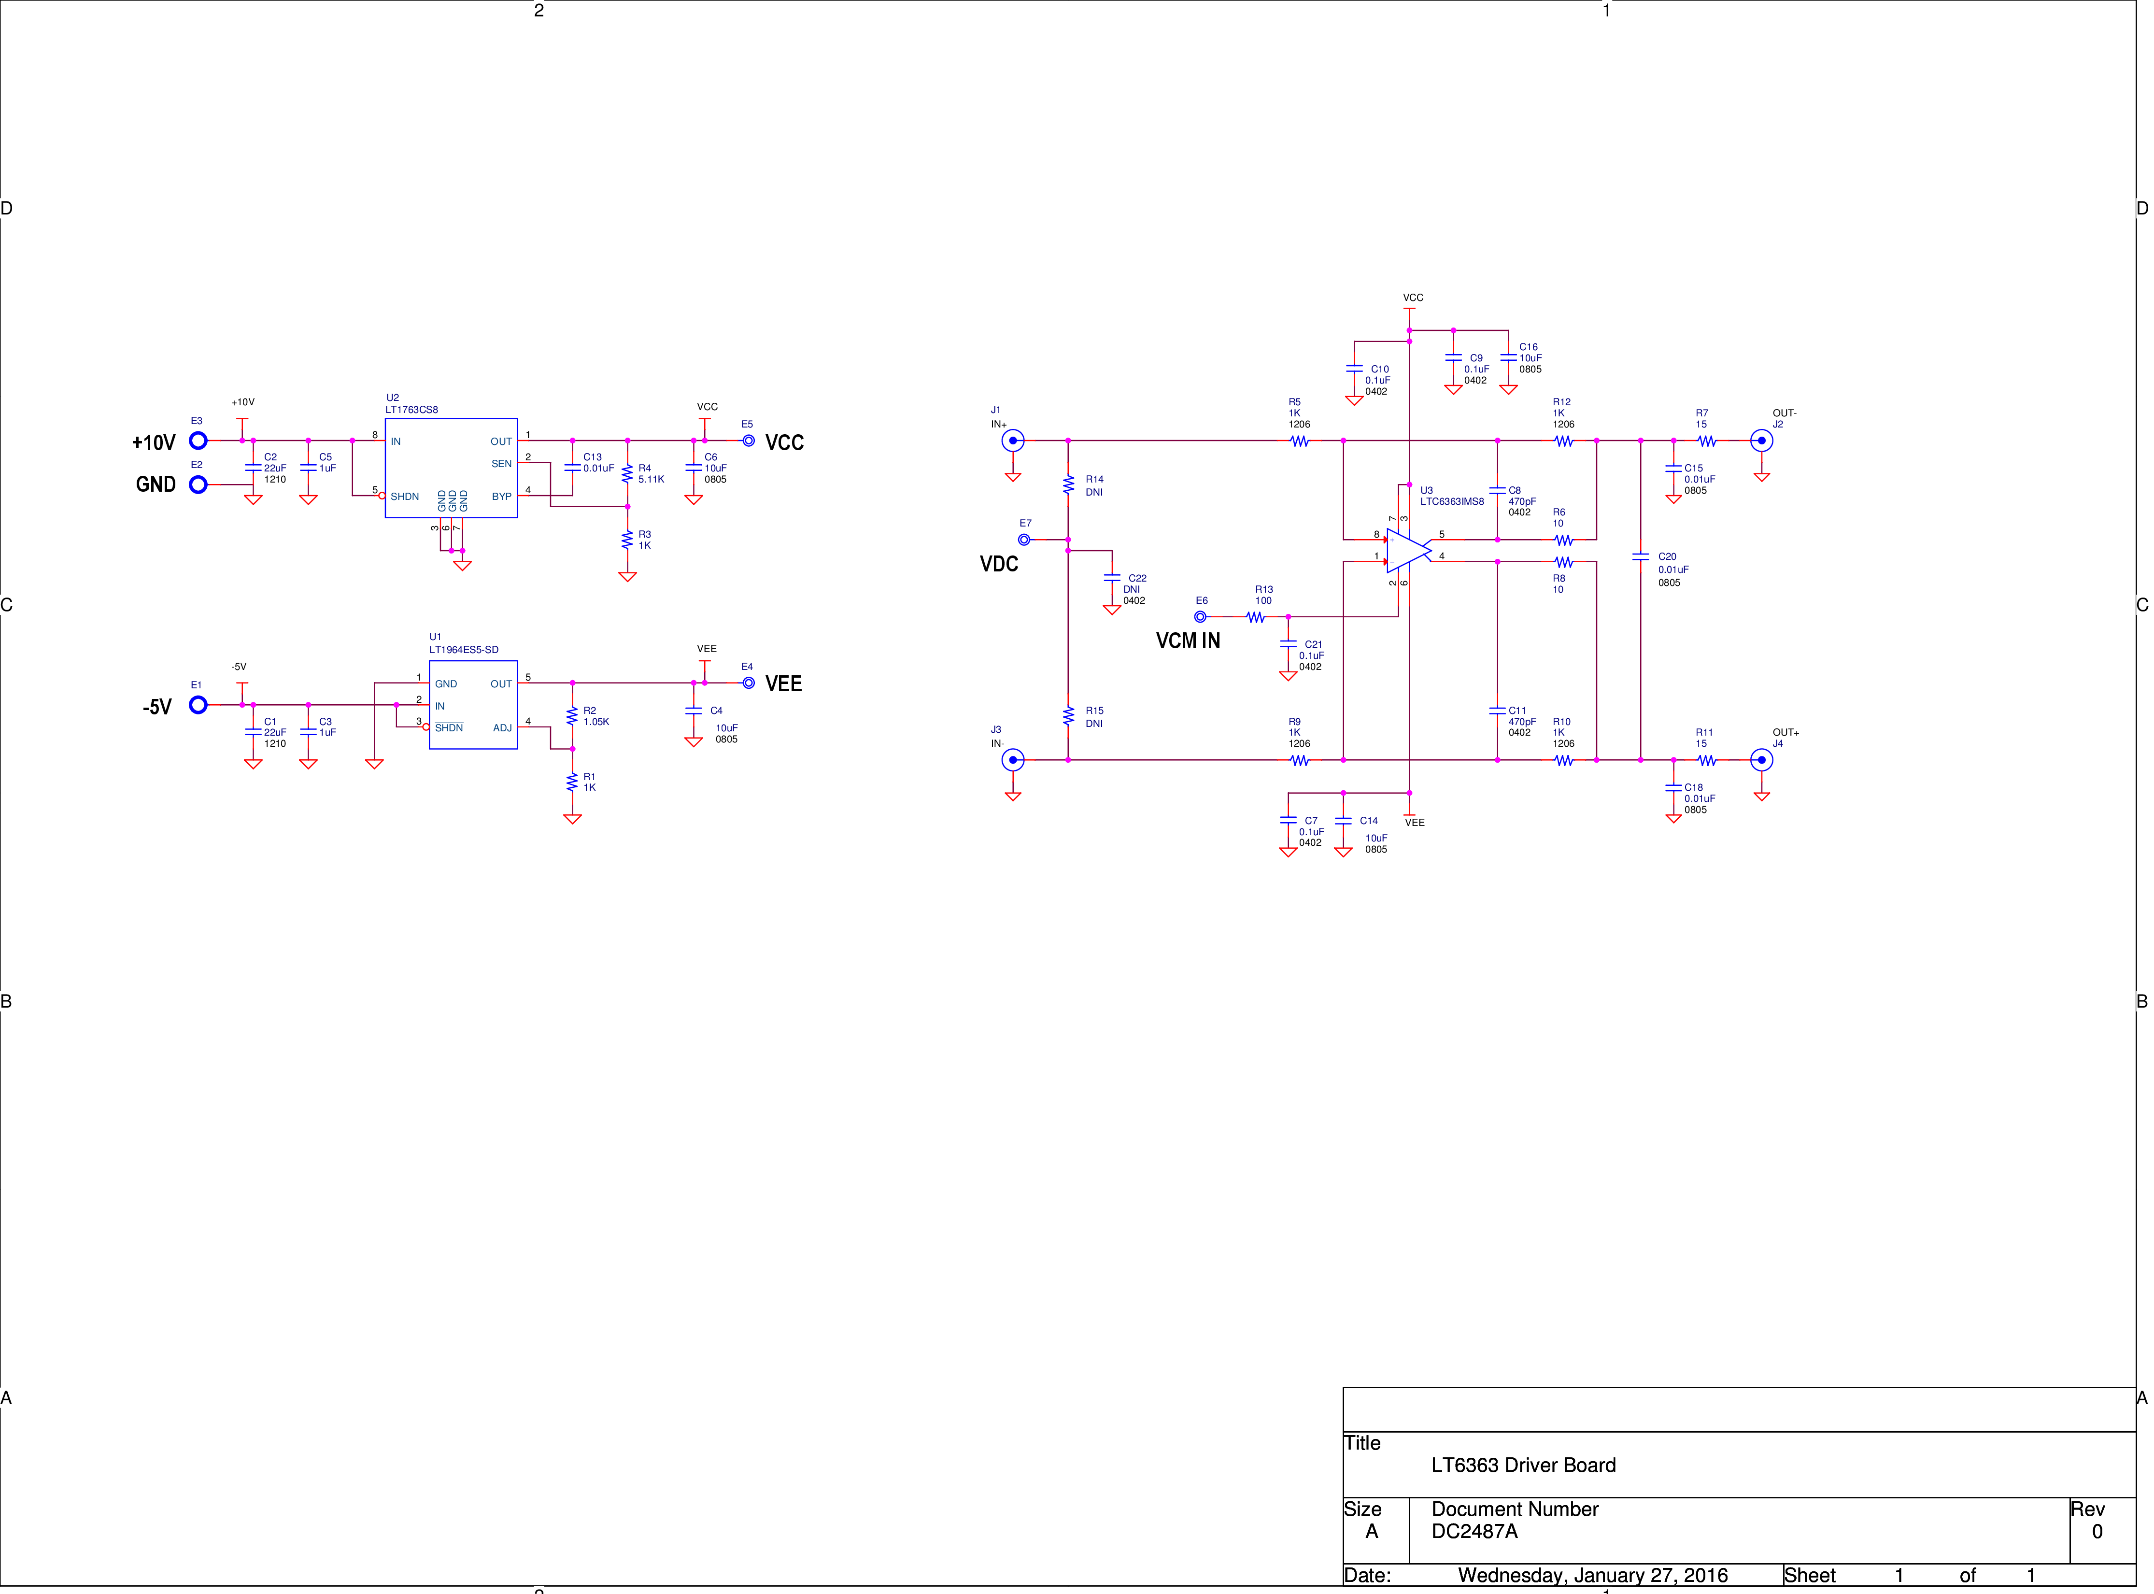This screenshot has width=2154, height=1594.
Task: Select the J1 IN+ connector symbol
Action: 1012,441
